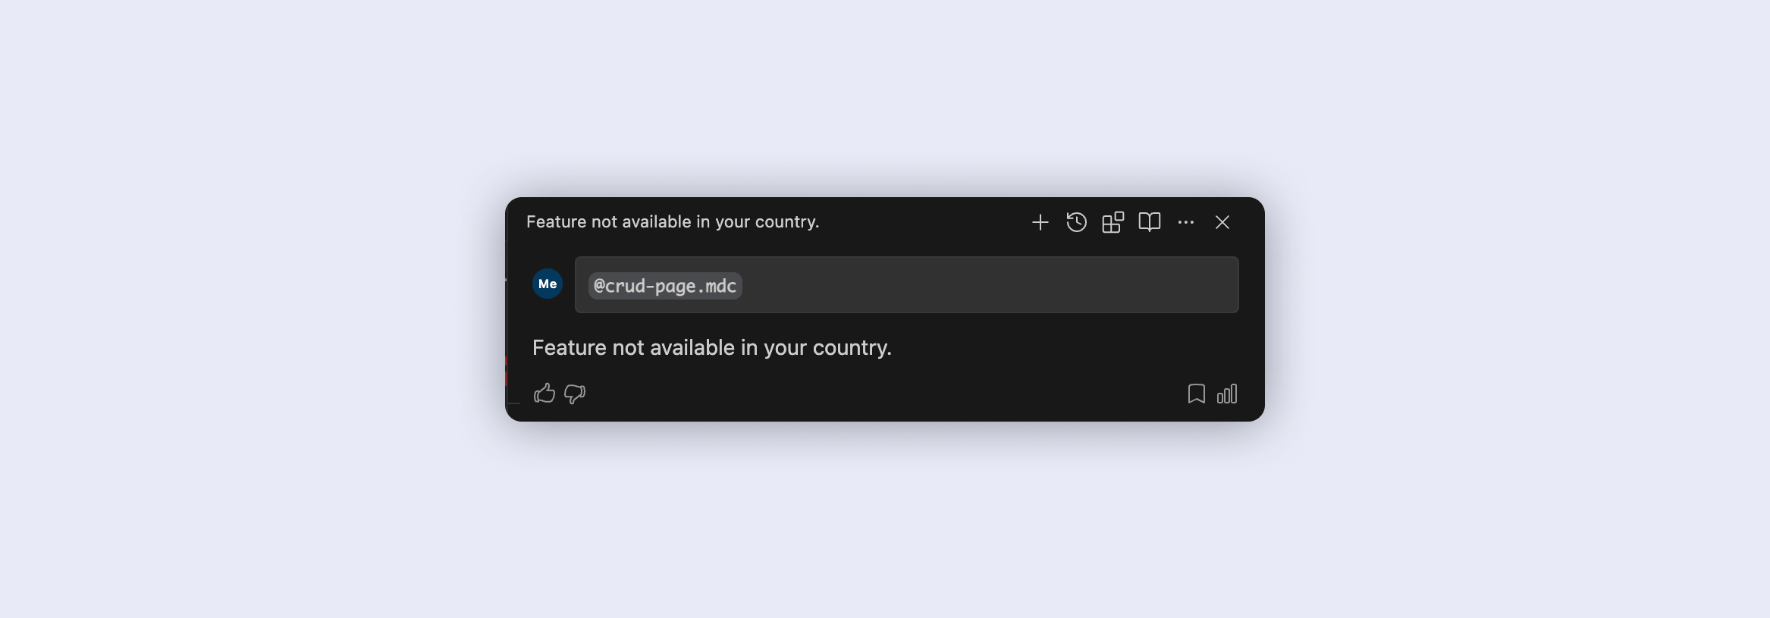Click the small dash at panel's bottom-left
This screenshot has width=1770, height=618.
pyautogui.click(x=515, y=403)
